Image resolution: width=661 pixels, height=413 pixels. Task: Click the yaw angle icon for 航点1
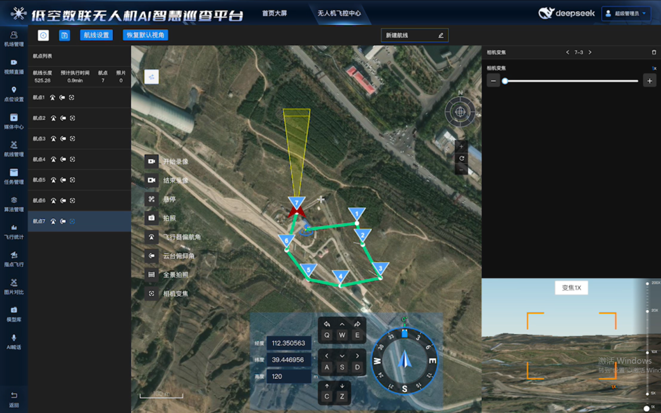pos(53,98)
